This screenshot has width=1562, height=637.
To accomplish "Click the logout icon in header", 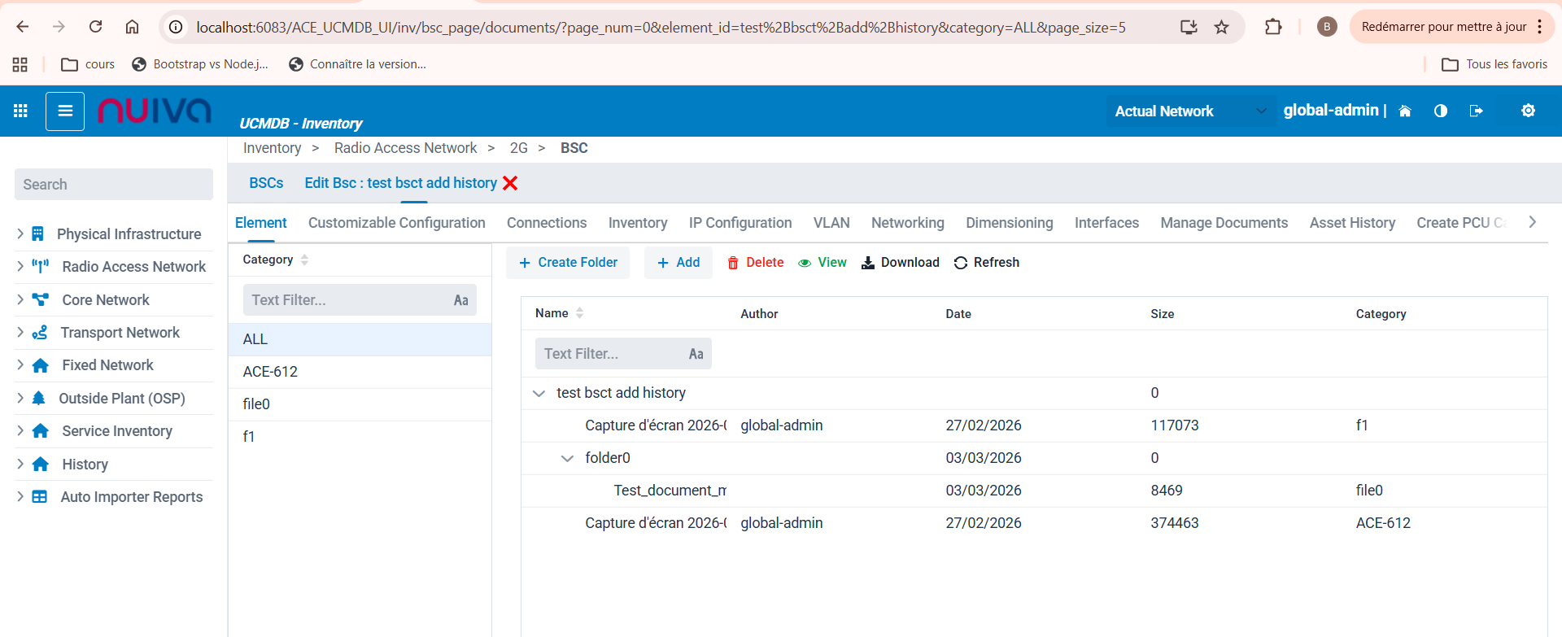I will click(x=1477, y=111).
